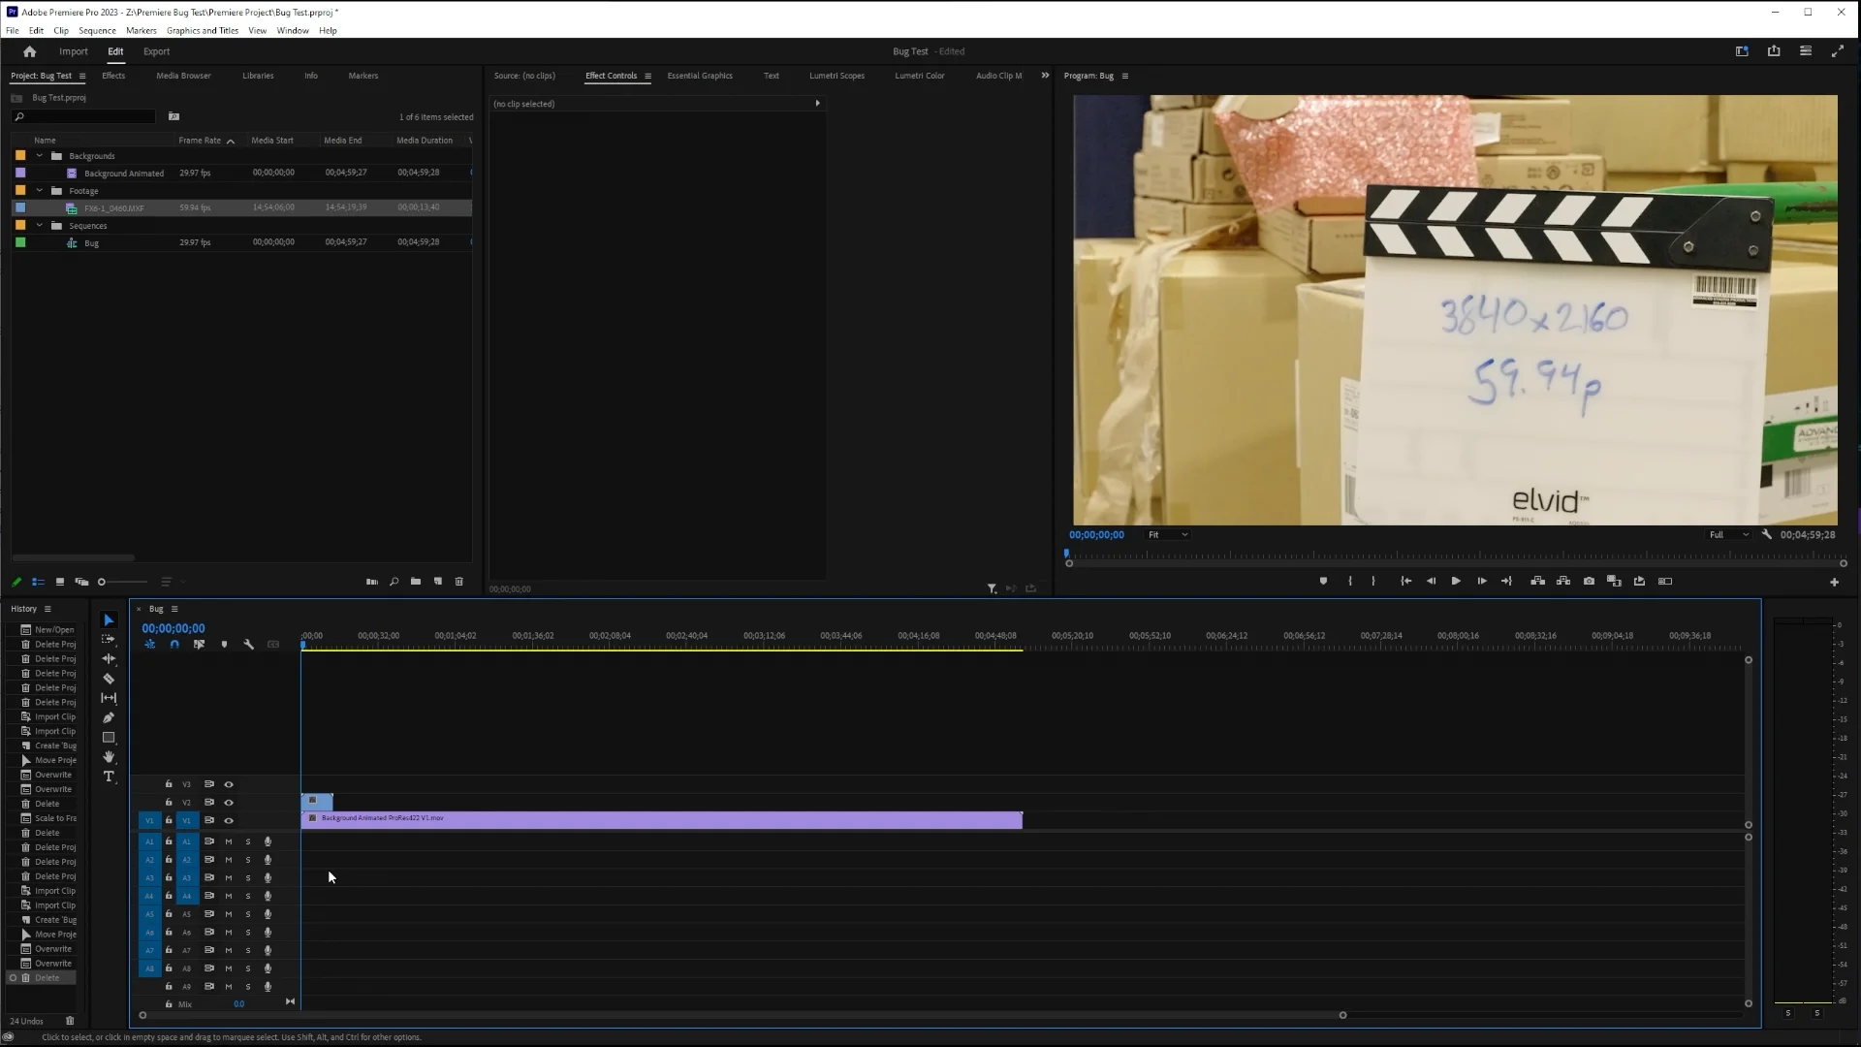Click the Lift icon in Program monitor
The width and height of the screenshot is (1861, 1047).
pos(1538,581)
